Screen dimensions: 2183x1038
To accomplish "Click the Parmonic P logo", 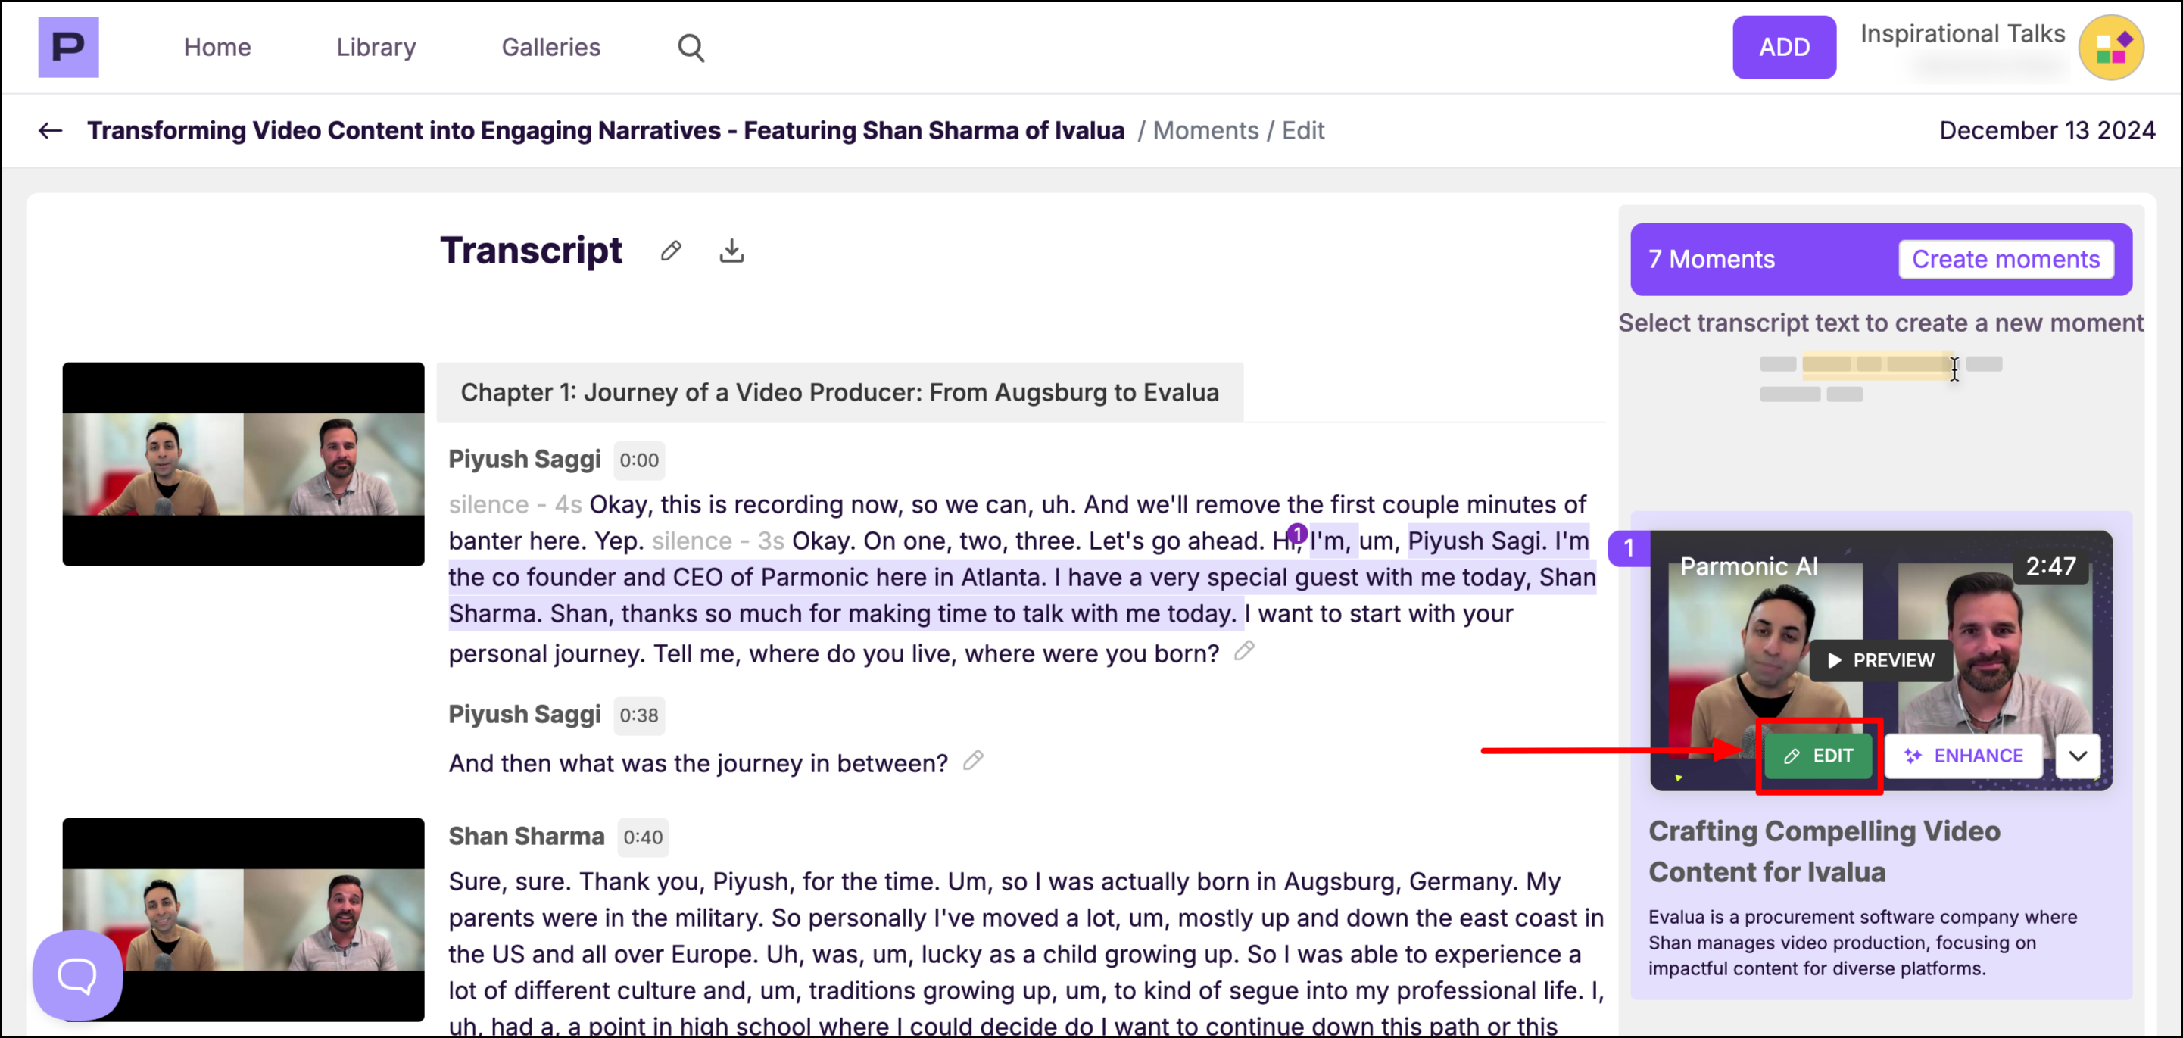I will pos(68,48).
